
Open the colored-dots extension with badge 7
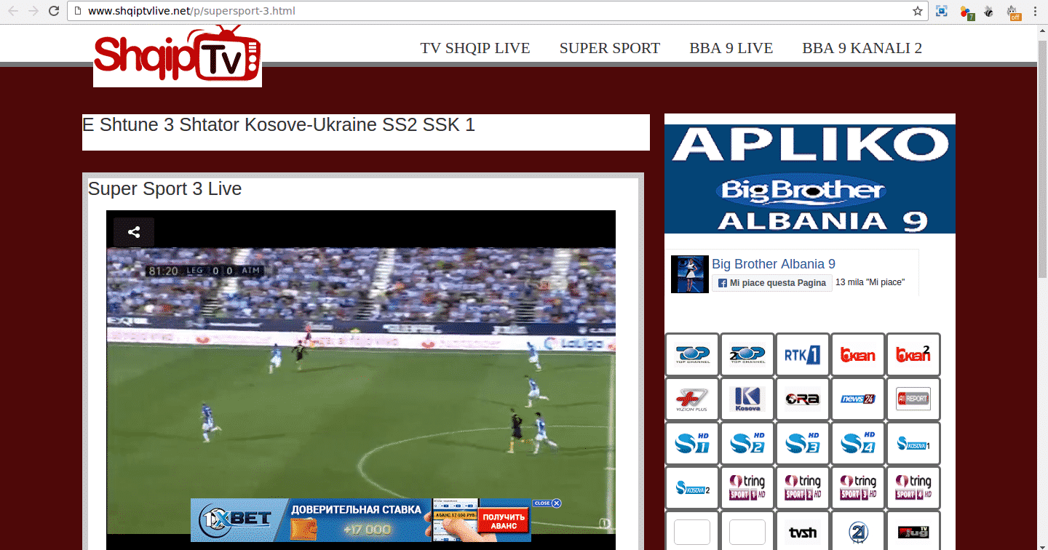coord(966,12)
